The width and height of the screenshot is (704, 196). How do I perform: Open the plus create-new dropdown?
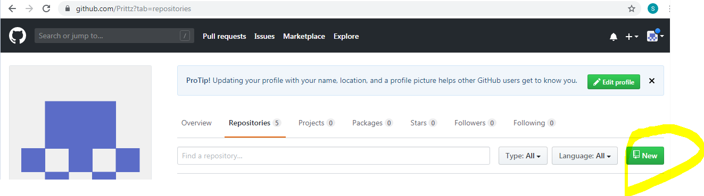(x=632, y=37)
